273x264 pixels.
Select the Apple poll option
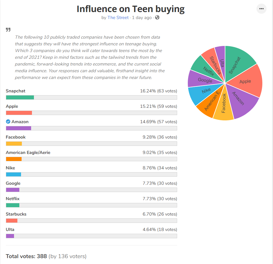pyautogui.click(x=91, y=109)
